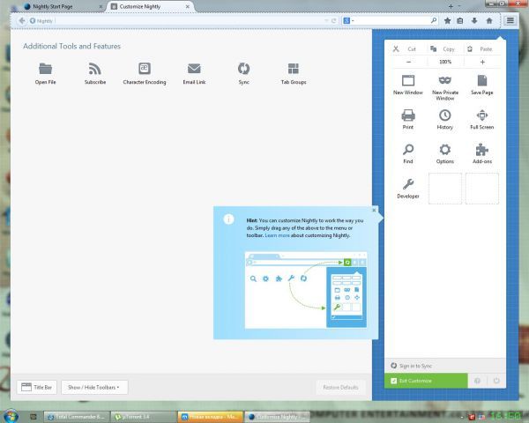Reset zoom via the 100% label
529x423 pixels.
(445, 62)
